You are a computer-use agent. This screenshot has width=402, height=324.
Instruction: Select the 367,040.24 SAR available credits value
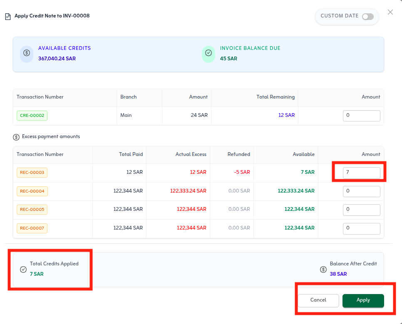(57, 59)
